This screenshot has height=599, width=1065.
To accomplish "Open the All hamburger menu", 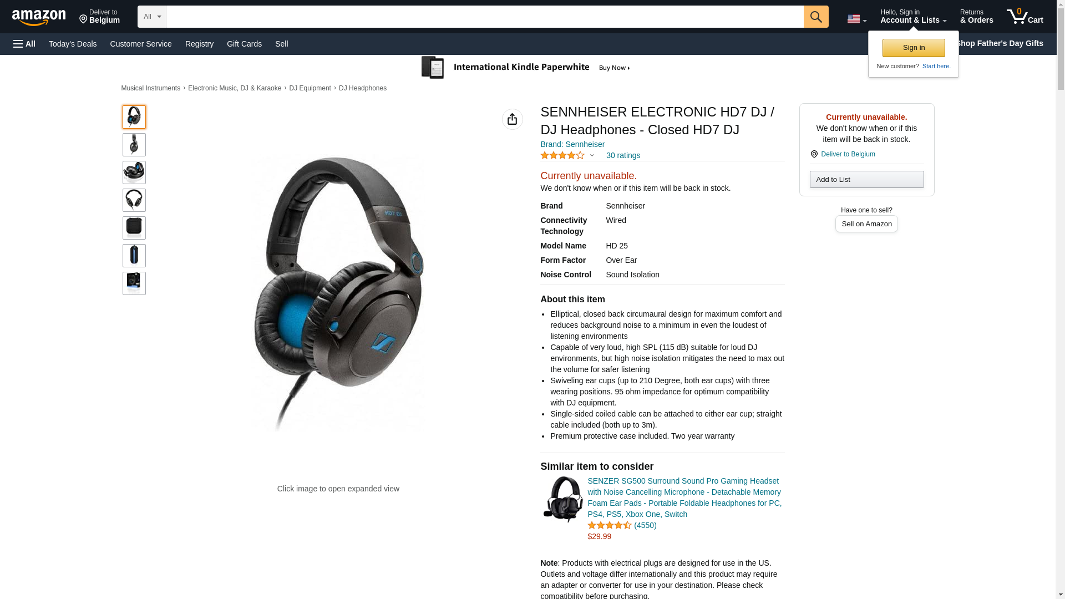I will point(24,44).
